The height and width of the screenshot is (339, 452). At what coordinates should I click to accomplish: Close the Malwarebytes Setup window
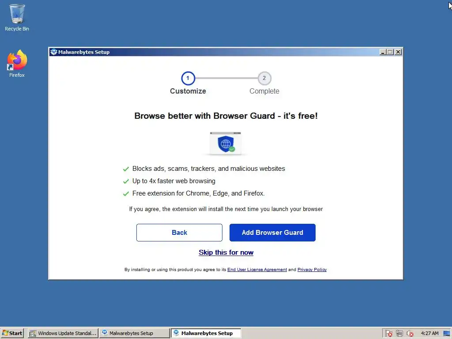pos(398,52)
